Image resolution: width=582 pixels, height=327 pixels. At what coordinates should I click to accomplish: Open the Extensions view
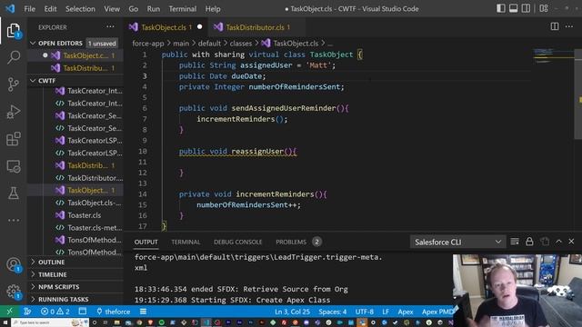tap(14, 139)
